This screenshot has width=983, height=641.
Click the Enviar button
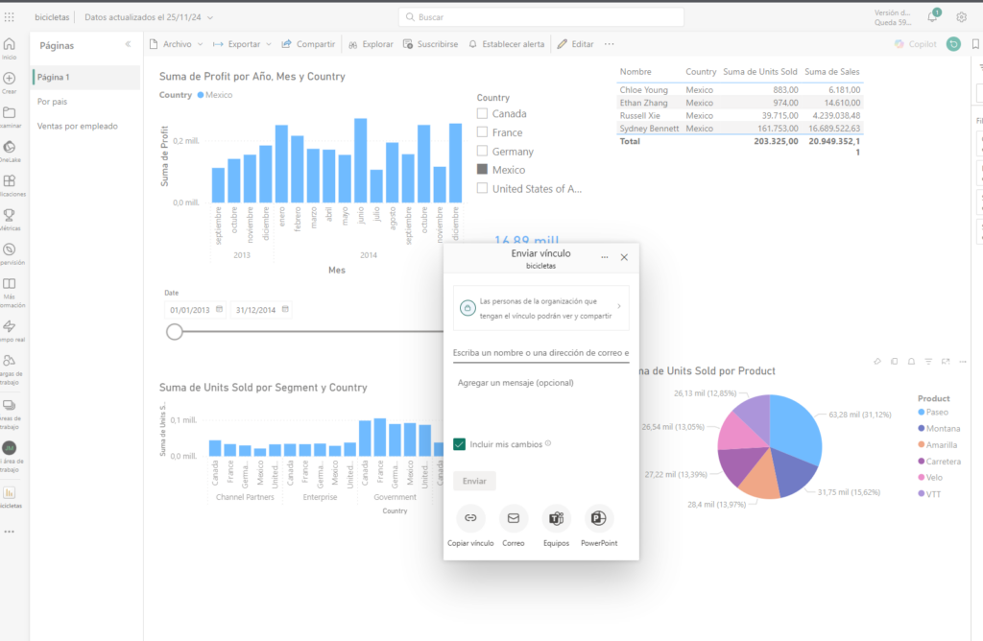474,481
